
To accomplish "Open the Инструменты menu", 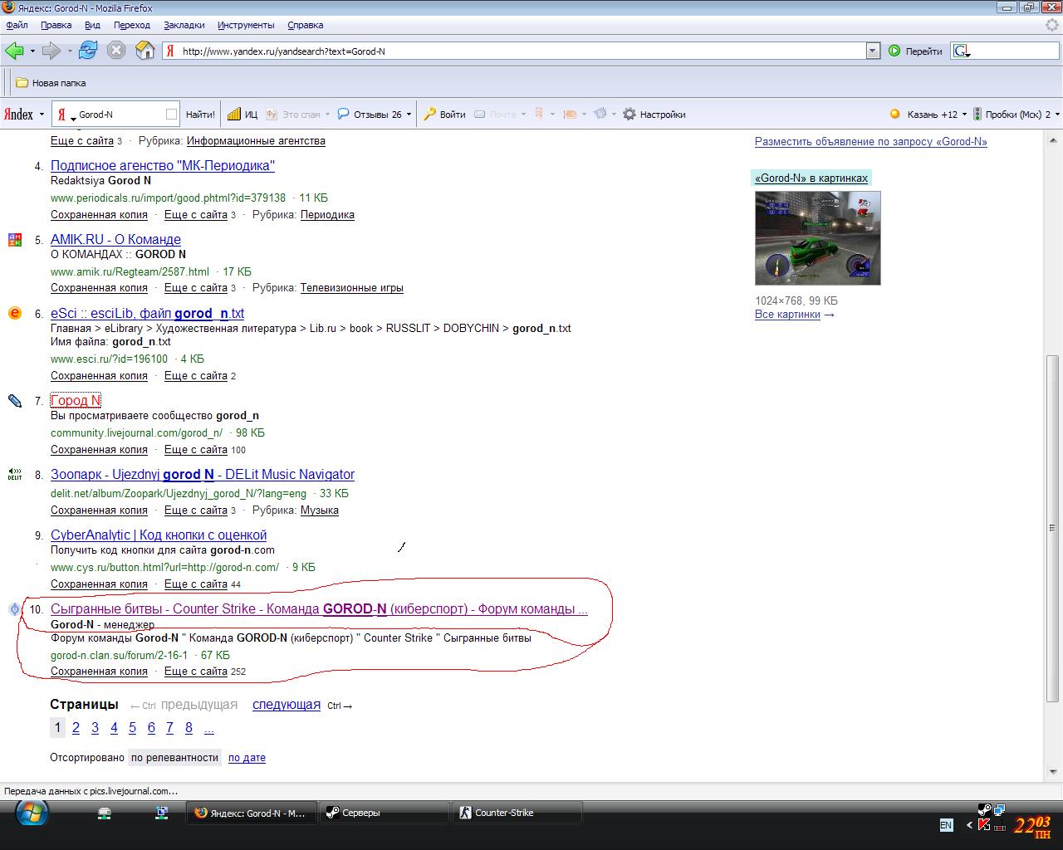I will 246,25.
